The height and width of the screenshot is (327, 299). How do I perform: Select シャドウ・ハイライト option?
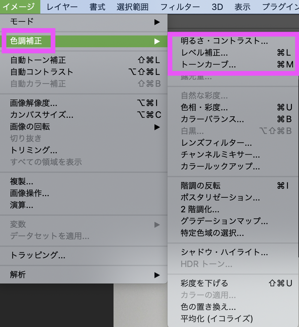point(224,252)
